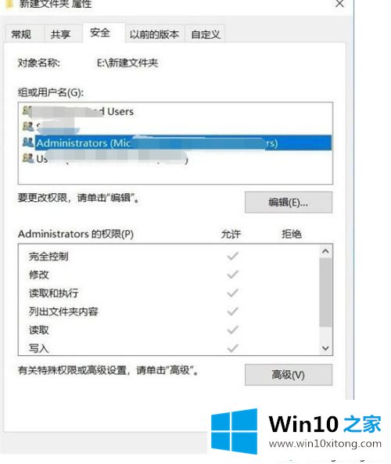Click the allow checkmark for 写入
The width and height of the screenshot is (391, 464).
[233, 348]
